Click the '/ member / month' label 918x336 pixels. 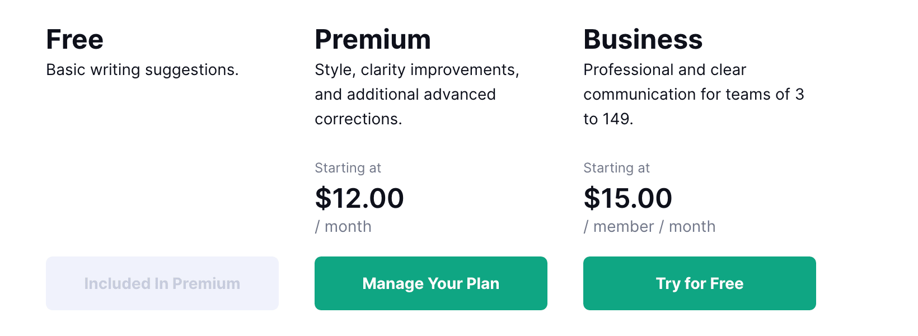coord(649,227)
